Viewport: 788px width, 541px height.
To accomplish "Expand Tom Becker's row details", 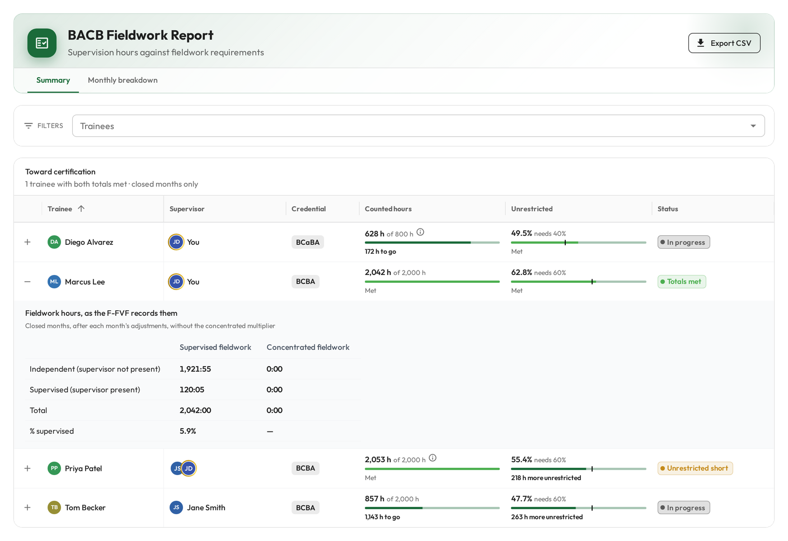I will pos(27,507).
